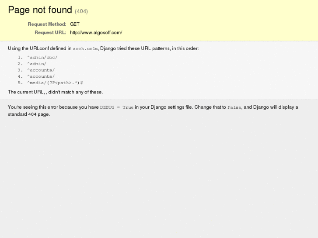Click the http://www.algosoff.com/ URL text
The width and height of the screenshot is (318, 238).
pyautogui.click(x=96, y=32)
